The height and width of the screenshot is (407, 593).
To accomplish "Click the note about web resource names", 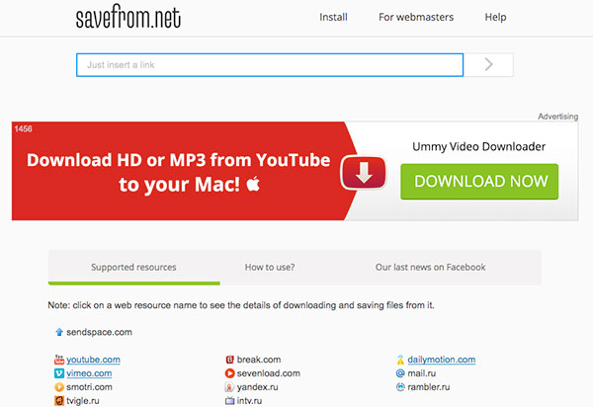I will click(x=241, y=305).
